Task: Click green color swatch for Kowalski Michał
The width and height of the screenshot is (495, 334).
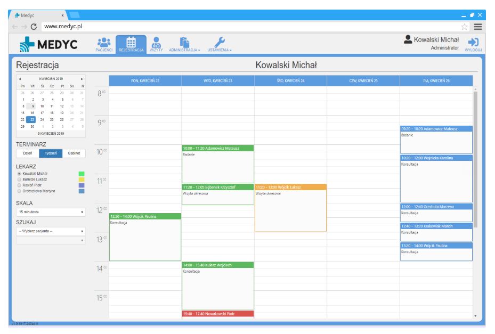Action: tap(82, 174)
